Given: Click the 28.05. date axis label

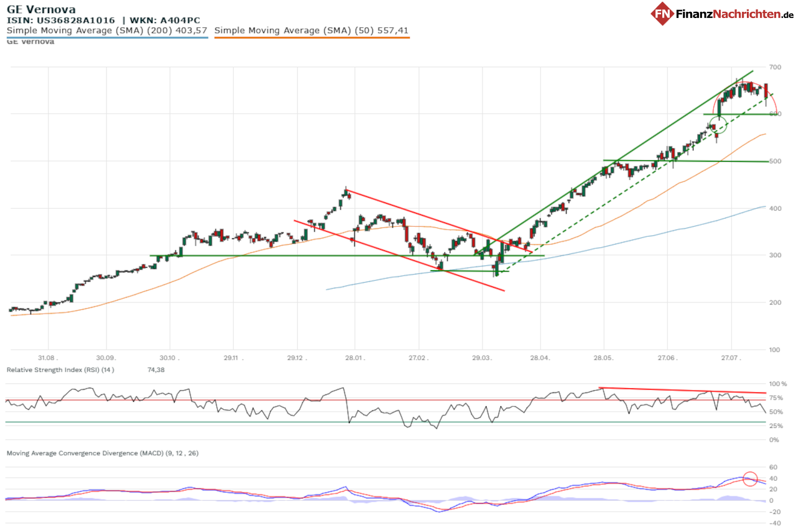Looking at the screenshot, I should [x=604, y=358].
